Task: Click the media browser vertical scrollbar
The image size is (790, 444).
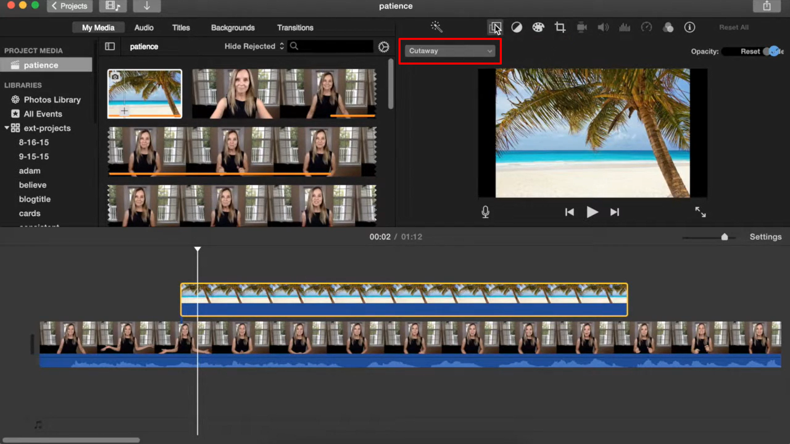Action: [391, 83]
